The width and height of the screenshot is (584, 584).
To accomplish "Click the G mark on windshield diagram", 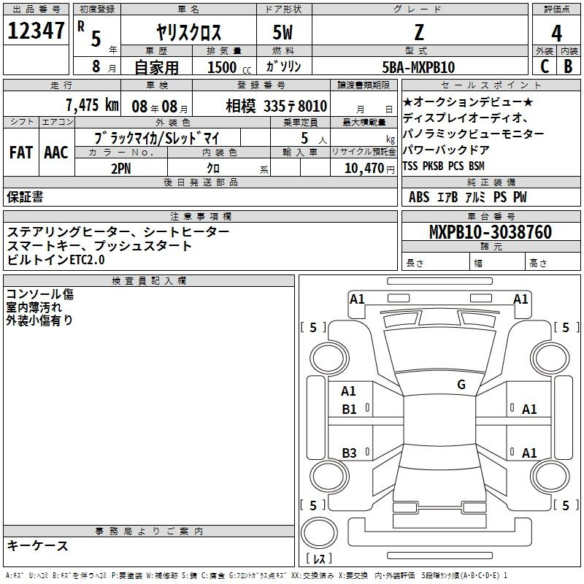I will coord(461,385).
